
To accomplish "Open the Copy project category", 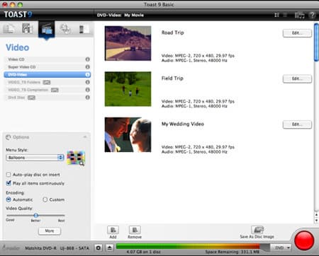I will 65,29.
